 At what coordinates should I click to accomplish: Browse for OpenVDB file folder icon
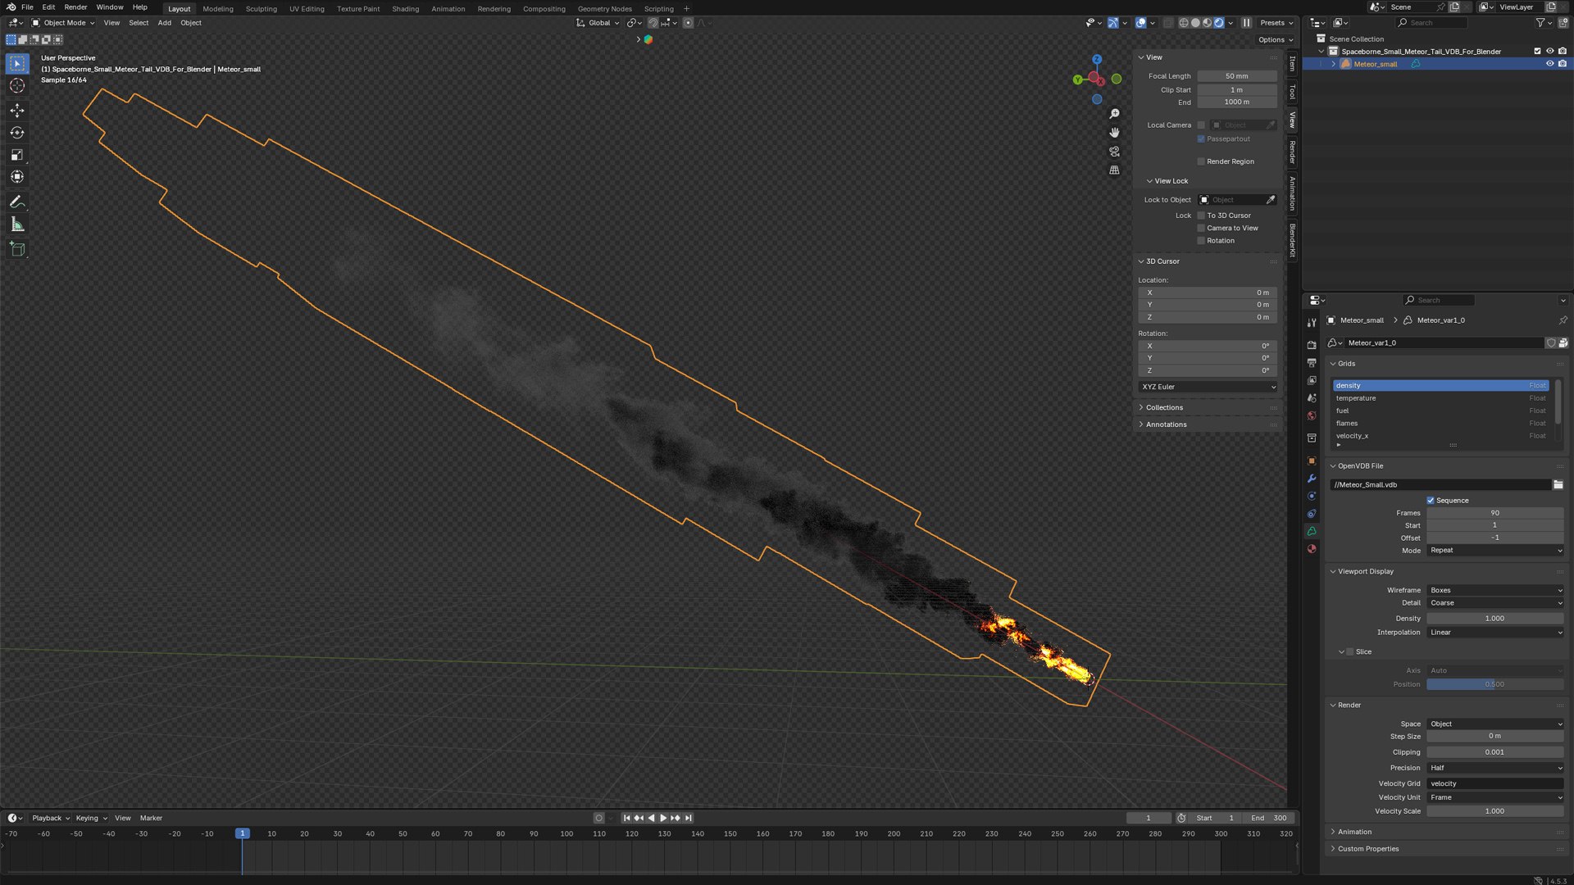click(x=1558, y=485)
